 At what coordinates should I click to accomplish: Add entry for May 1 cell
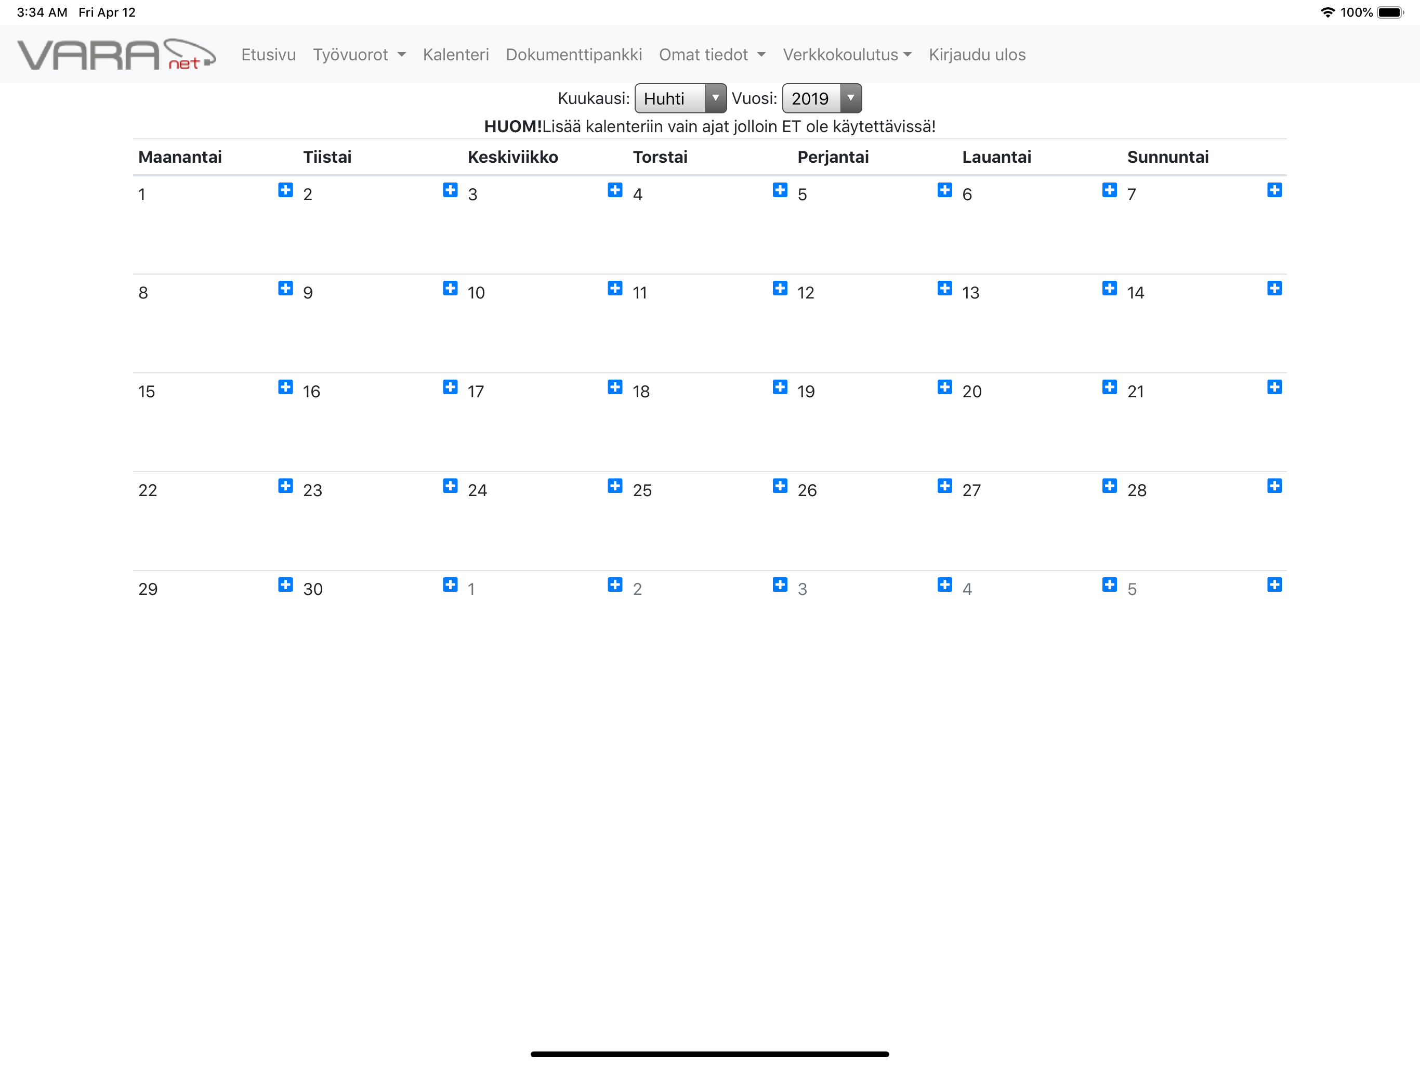click(615, 585)
